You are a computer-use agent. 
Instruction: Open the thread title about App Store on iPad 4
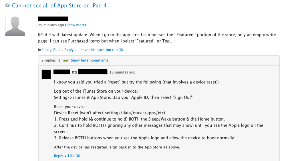(59, 5)
